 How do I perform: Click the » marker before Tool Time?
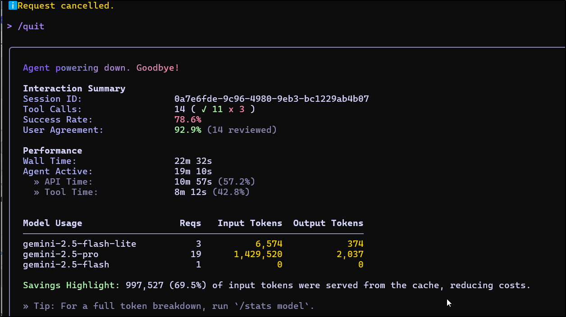37,192
